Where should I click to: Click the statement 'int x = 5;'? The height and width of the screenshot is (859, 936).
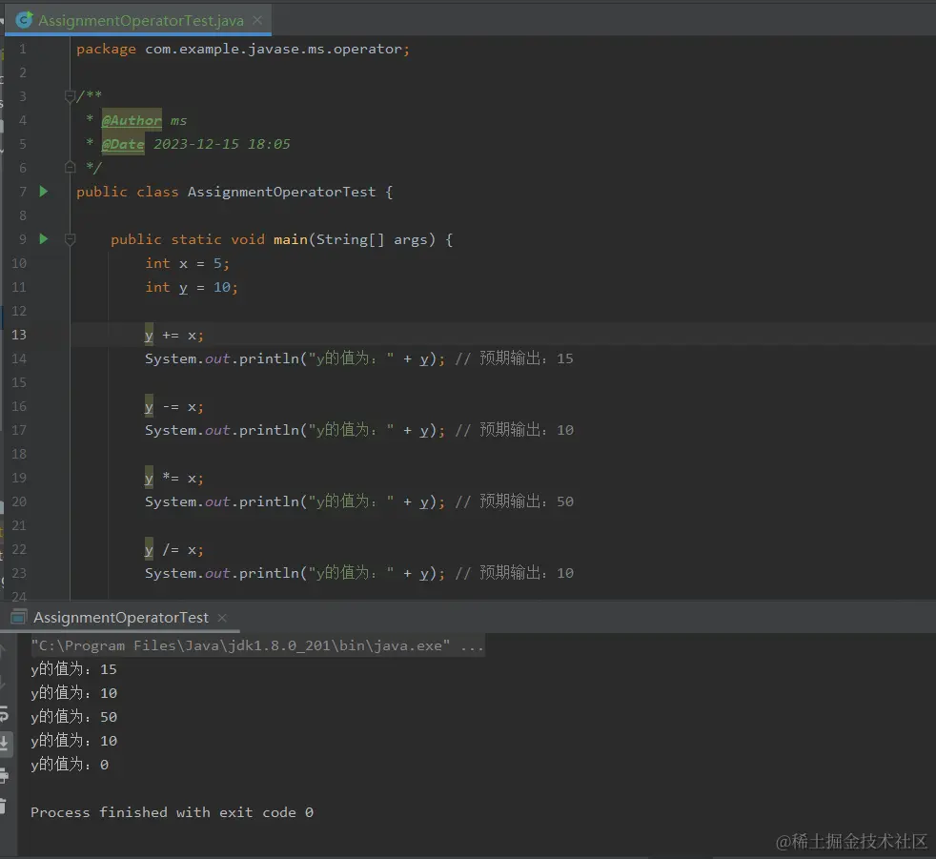(187, 263)
